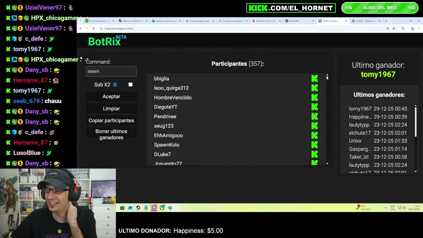Enable the Sub X2 checkbox
Viewport: 423px width, 238px height.
[x=131, y=85]
